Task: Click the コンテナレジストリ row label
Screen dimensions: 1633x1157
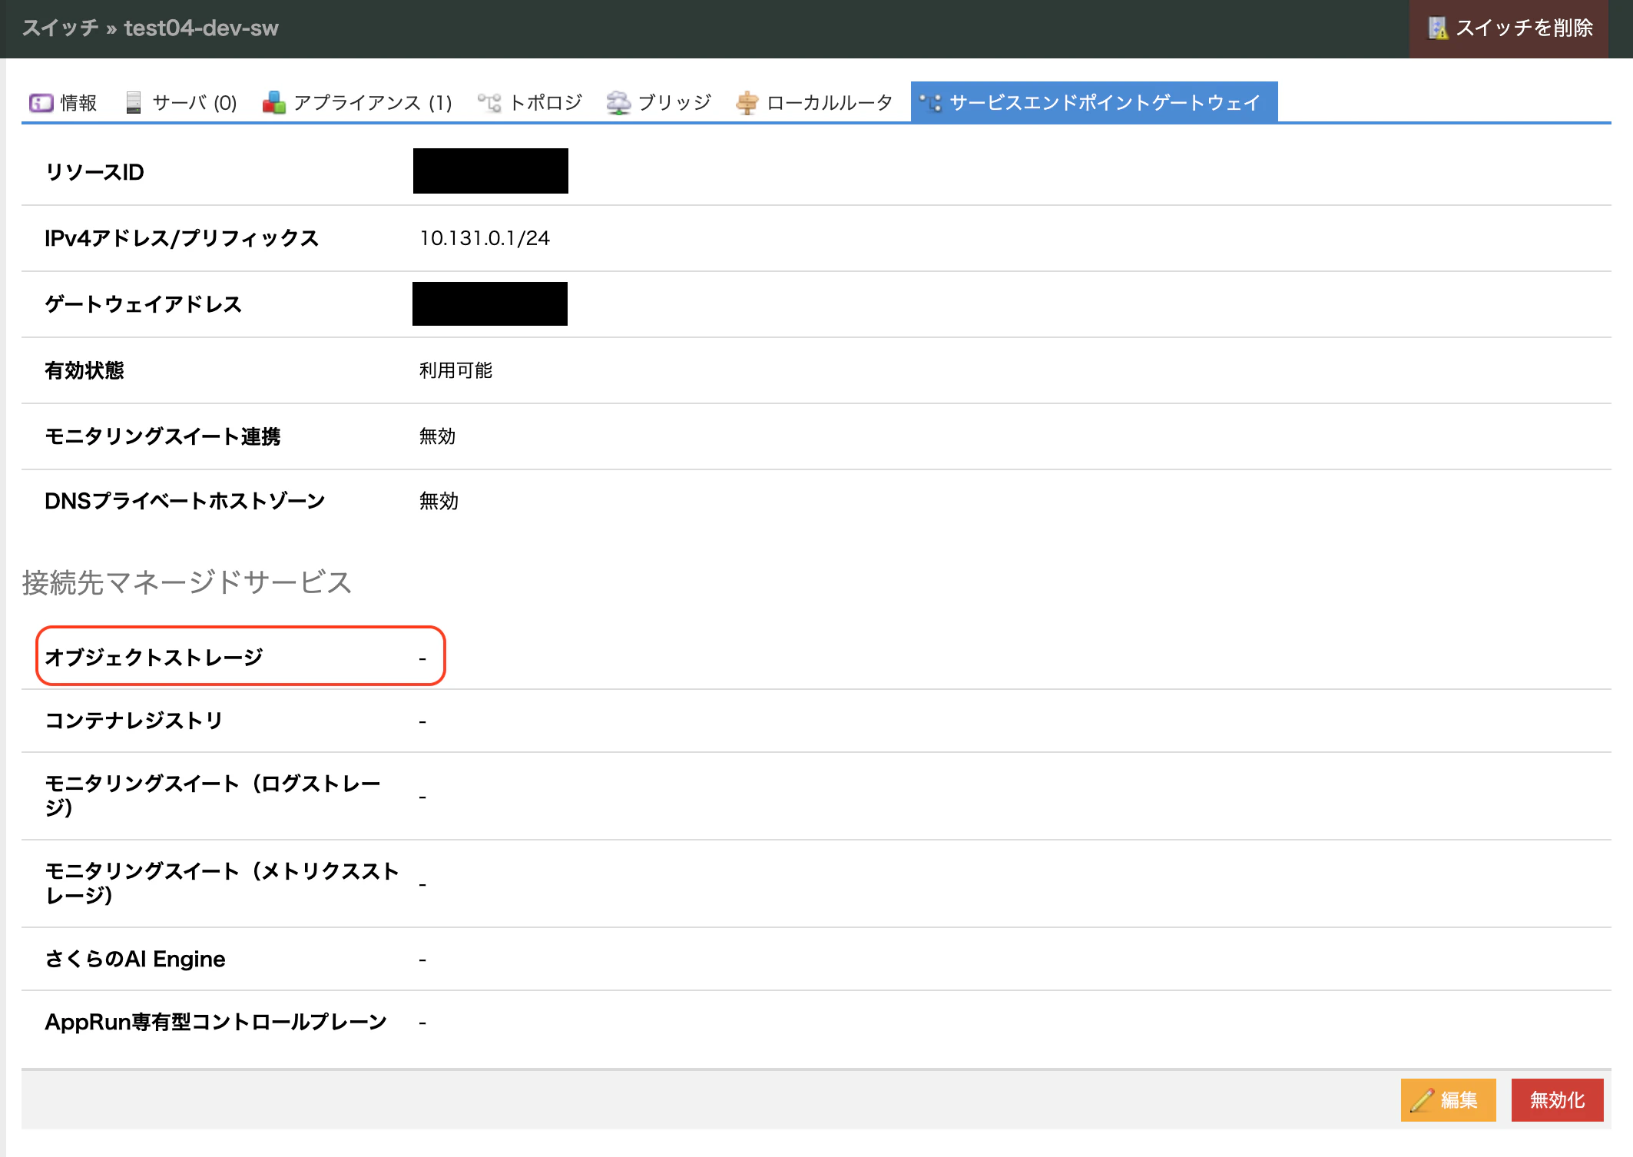Action: 134,721
